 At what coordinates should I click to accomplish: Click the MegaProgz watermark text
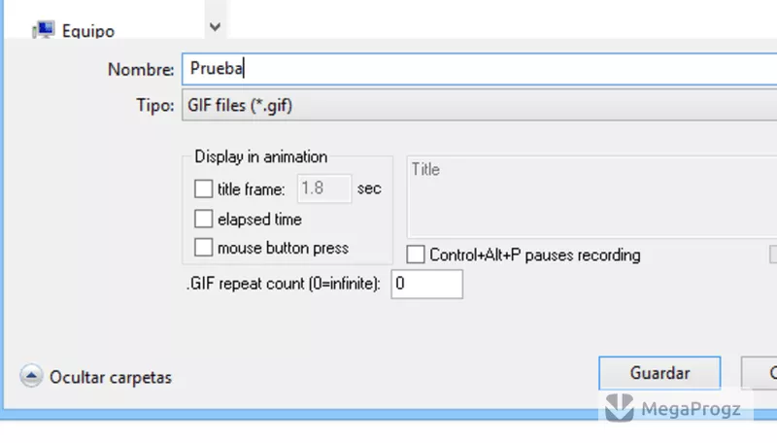pos(691,409)
